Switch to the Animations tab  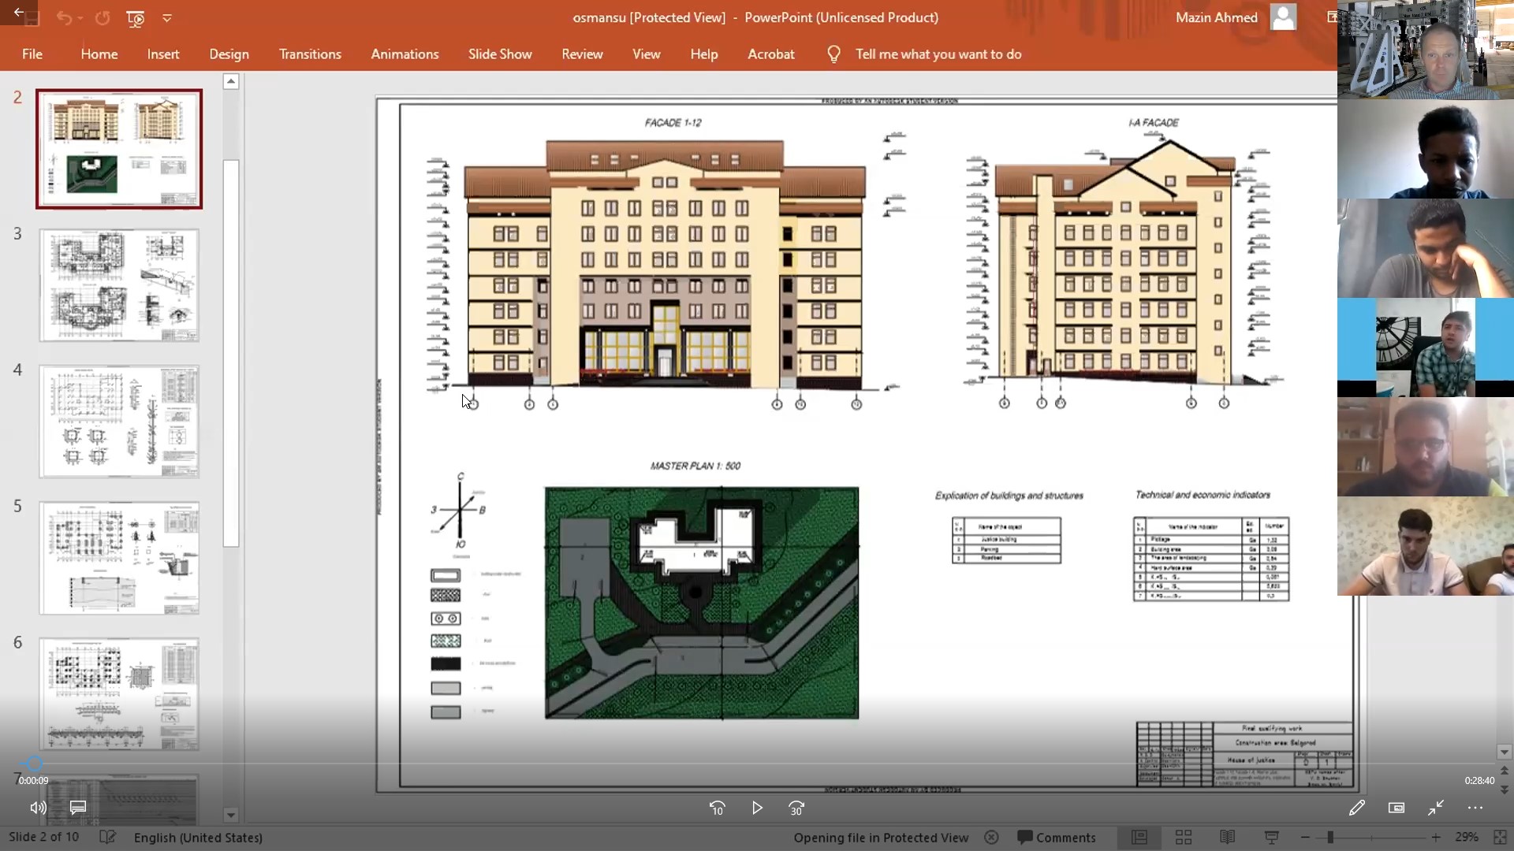click(405, 54)
